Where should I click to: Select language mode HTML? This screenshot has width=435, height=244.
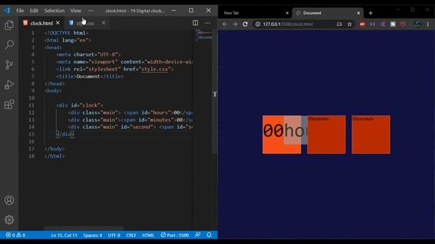point(148,235)
